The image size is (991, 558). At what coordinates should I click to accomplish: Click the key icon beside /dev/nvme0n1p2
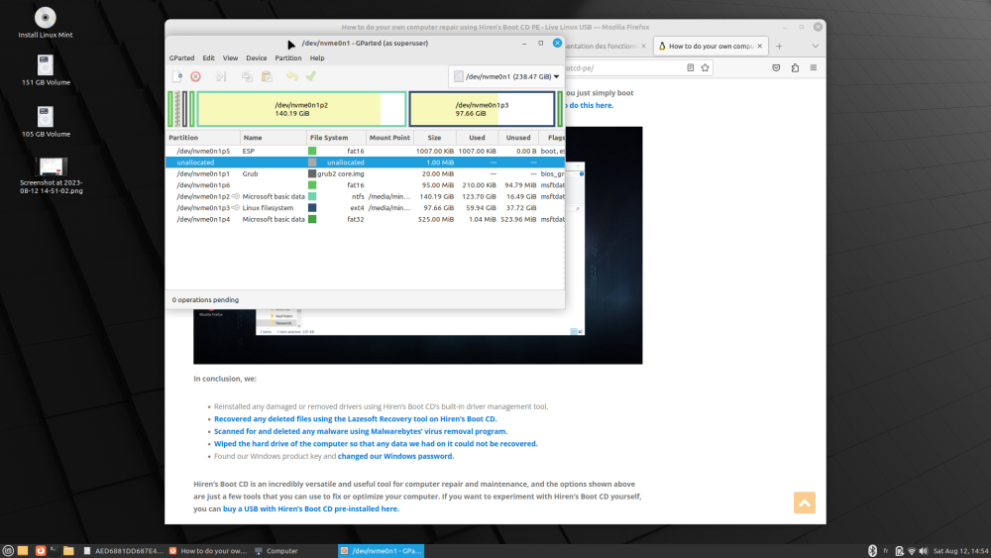coord(235,196)
